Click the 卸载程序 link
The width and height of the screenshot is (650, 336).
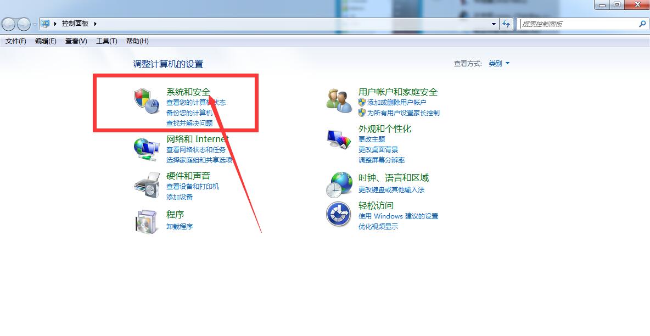[180, 227]
